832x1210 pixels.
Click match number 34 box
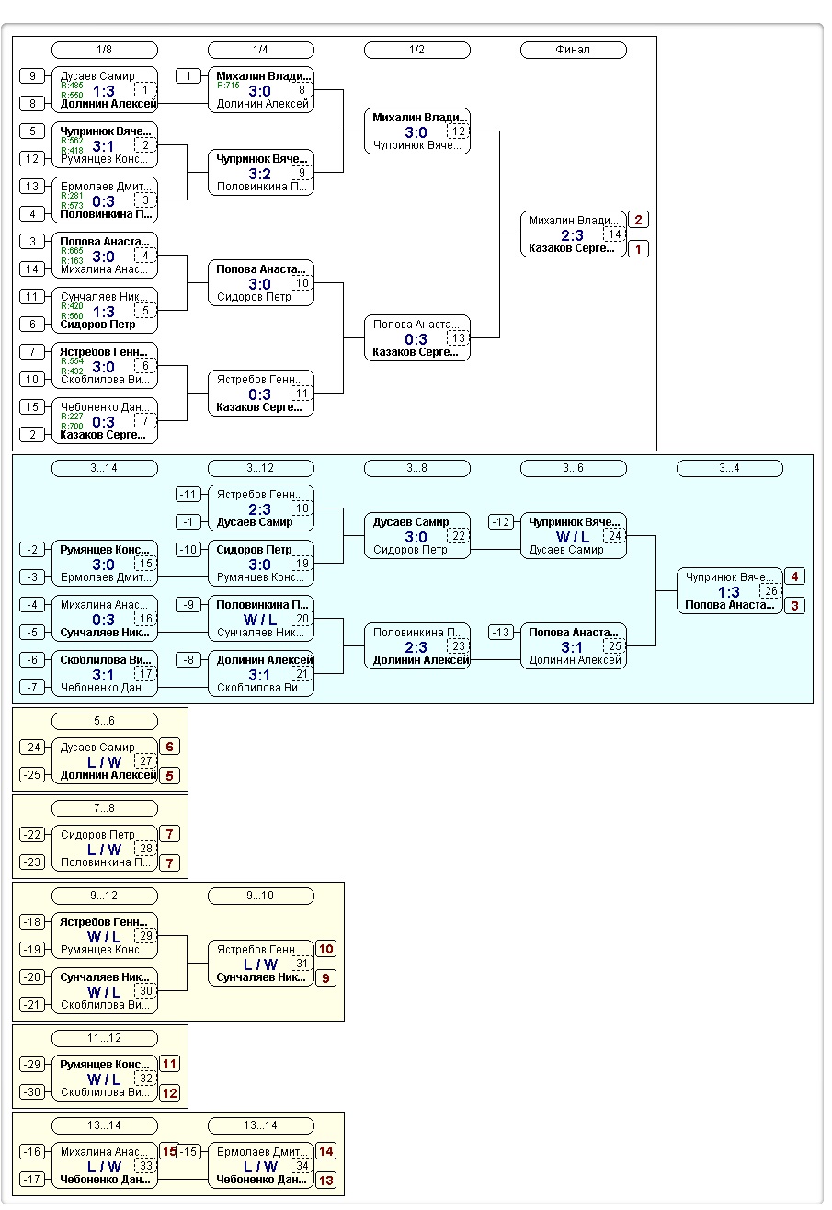[301, 1166]
